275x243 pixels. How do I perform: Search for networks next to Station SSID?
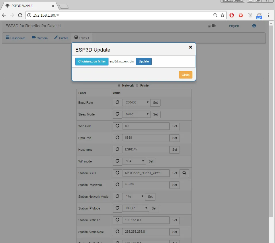click(184, 173)
